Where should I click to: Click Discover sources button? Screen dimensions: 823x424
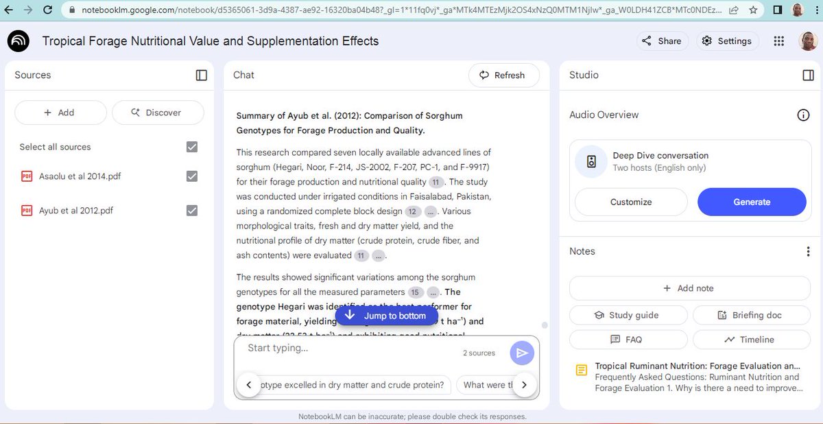pos(158,113)
